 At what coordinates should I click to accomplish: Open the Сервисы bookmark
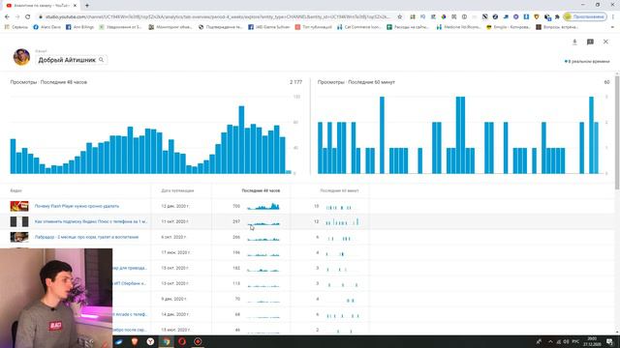click(16, 27)
